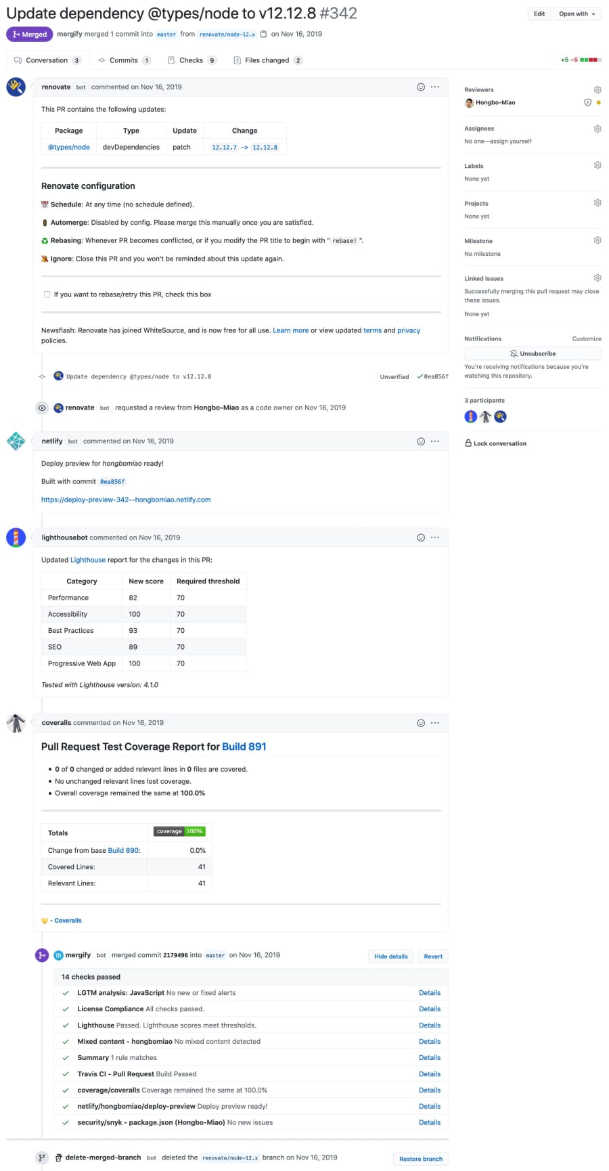Image resolution: width=609 pixels, height=1171 pixels.
Task: Open the Labels settings gear
Action: click(597, 164)
